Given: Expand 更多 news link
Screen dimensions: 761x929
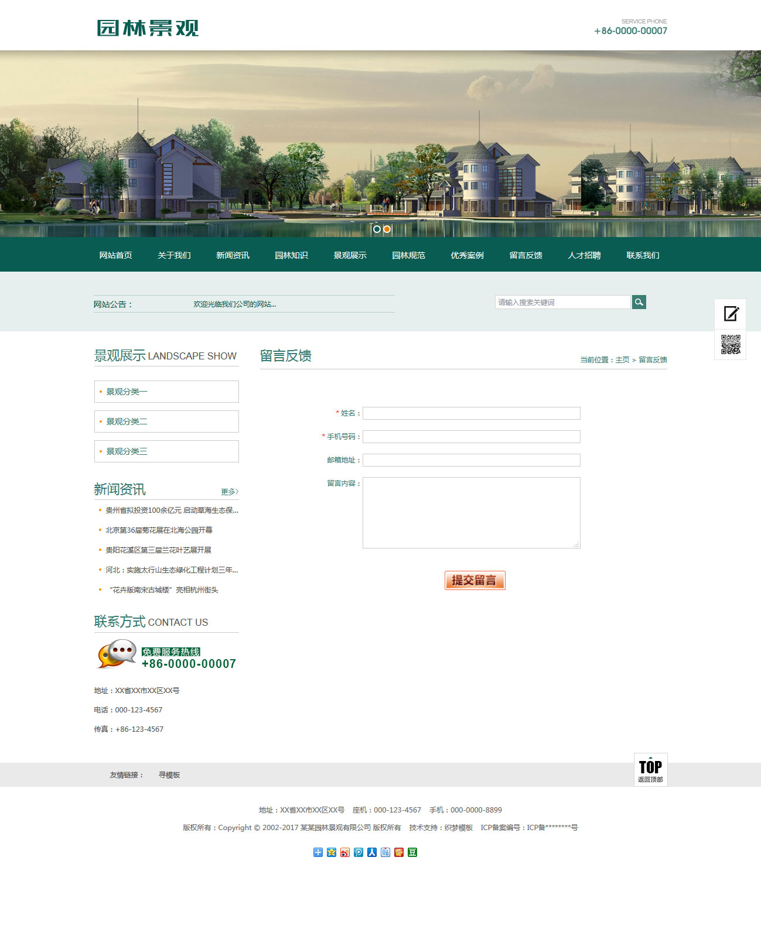Looking at the screenshot, I should click(230, 492).
